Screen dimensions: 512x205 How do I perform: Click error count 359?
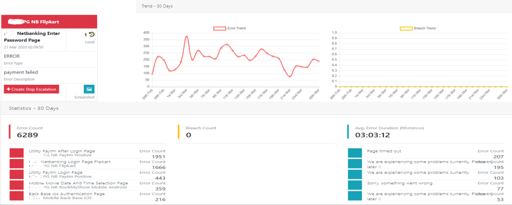[x=160, y=189]
